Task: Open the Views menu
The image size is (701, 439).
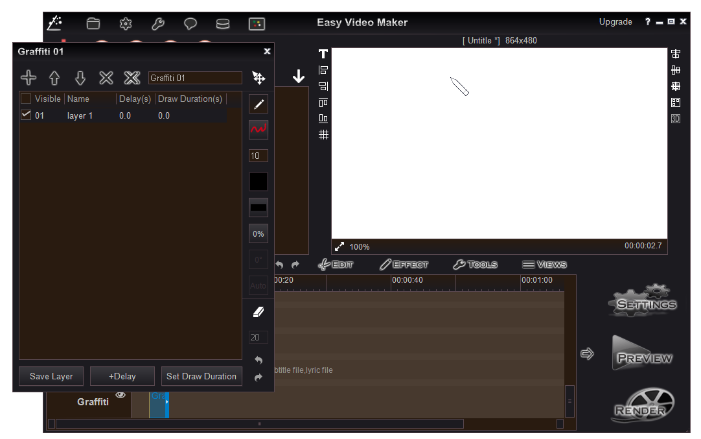Action: [544, 265]
